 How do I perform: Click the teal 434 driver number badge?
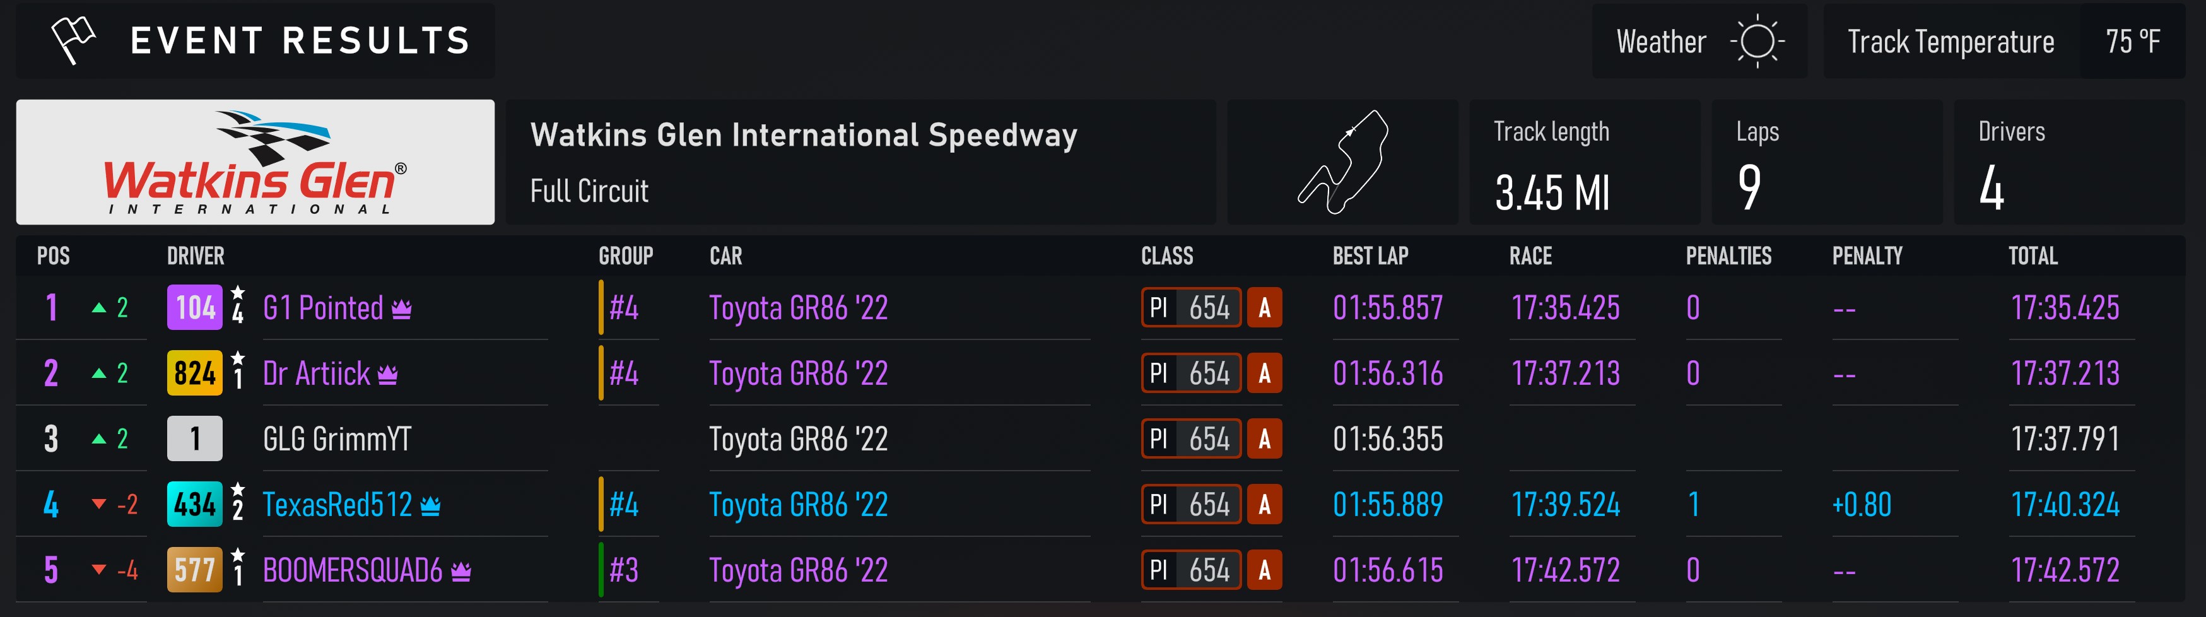tap(194, 504)
